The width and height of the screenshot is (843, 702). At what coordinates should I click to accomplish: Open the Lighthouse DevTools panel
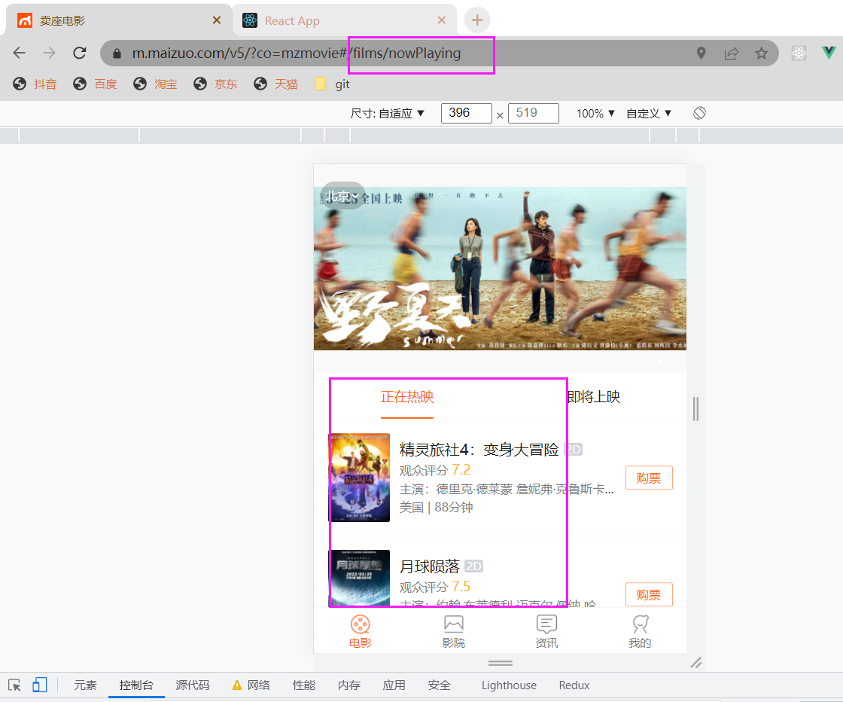(x=509, y=685)
